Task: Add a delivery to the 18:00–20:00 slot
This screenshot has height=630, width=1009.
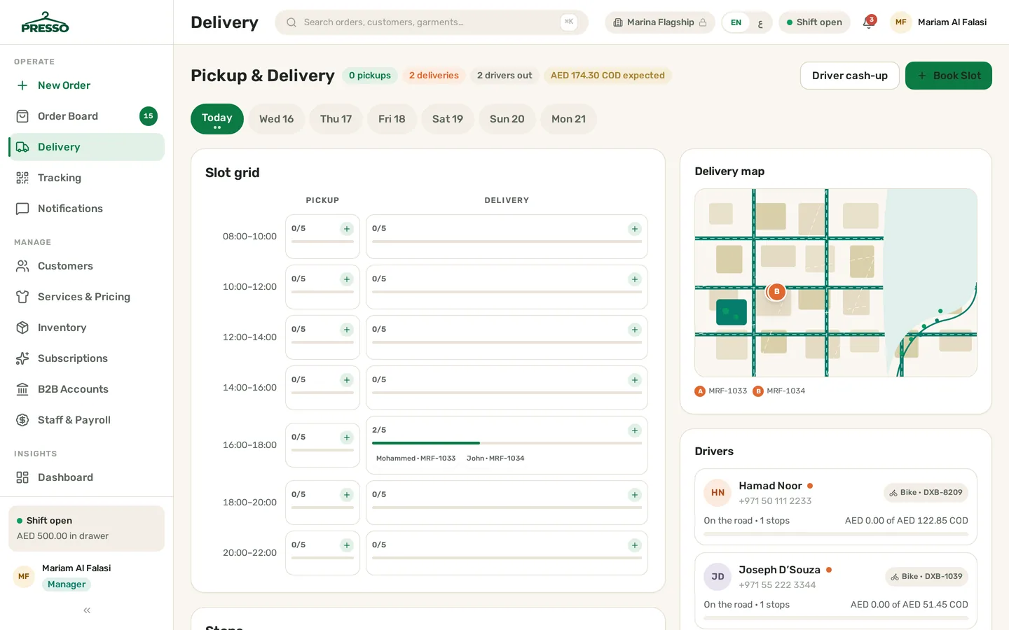Action: pyautogui.click(x=635, y=495)
